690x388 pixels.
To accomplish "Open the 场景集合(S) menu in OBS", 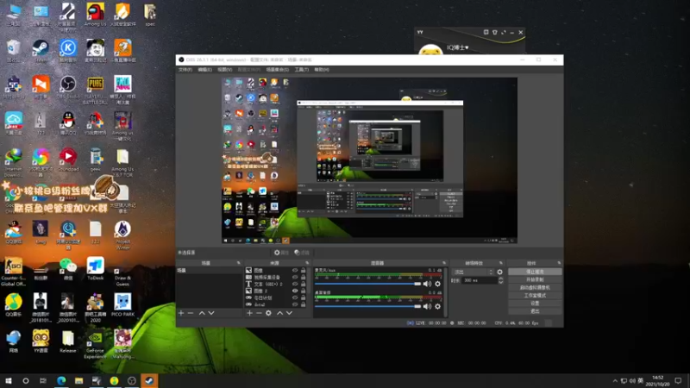I will 277,70.
